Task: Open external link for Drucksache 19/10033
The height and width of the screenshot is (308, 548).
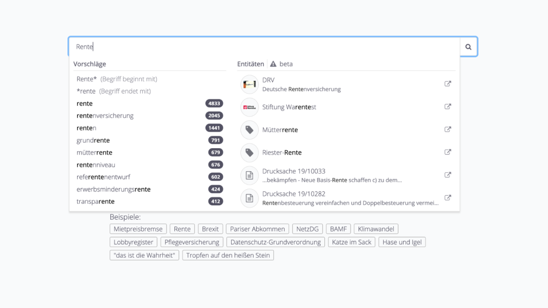Action: 448,175
